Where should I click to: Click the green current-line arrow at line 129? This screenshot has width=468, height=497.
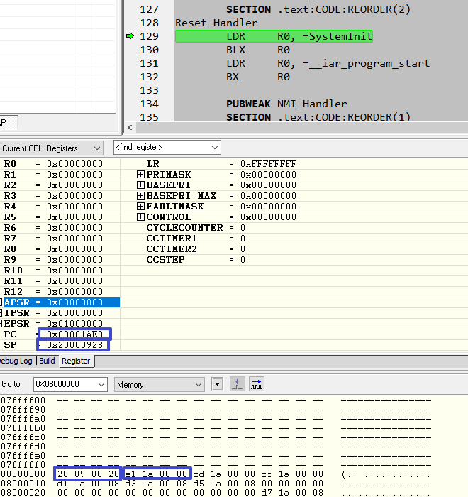click(x=130, y=36)
